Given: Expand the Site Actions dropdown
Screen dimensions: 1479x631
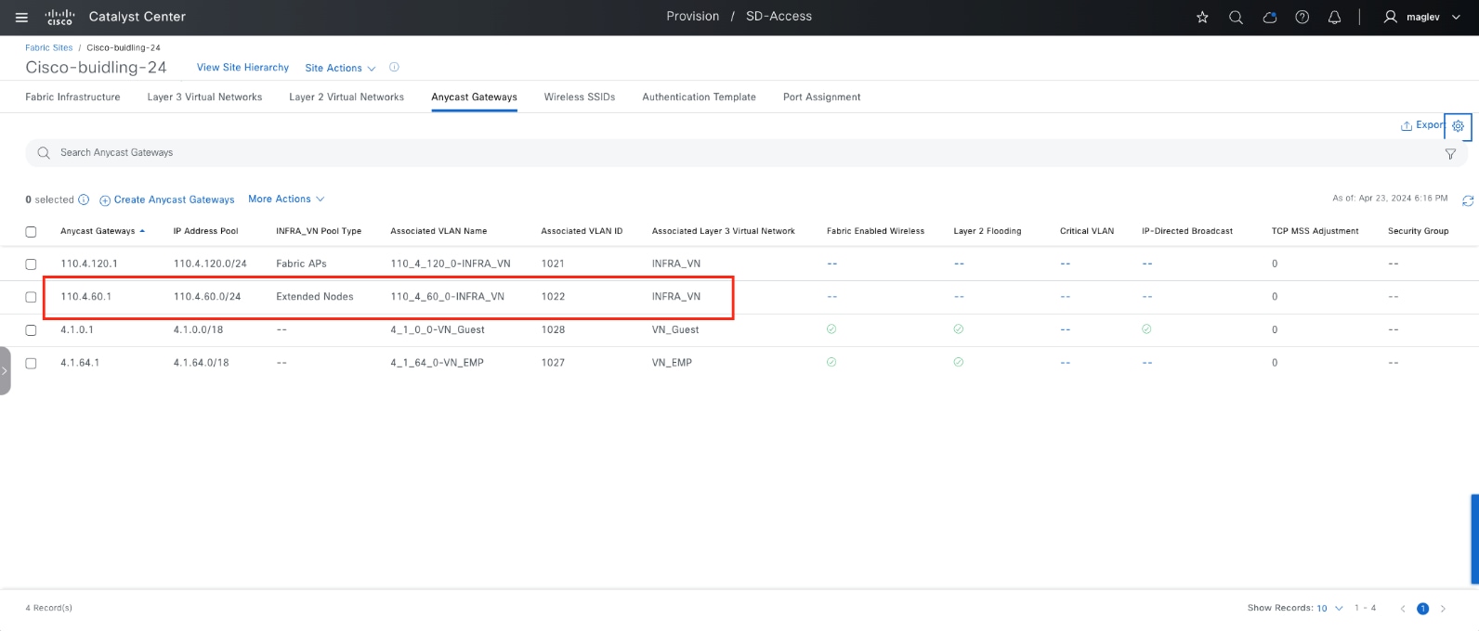Looking at the screenshot, I should pos(340,68).
